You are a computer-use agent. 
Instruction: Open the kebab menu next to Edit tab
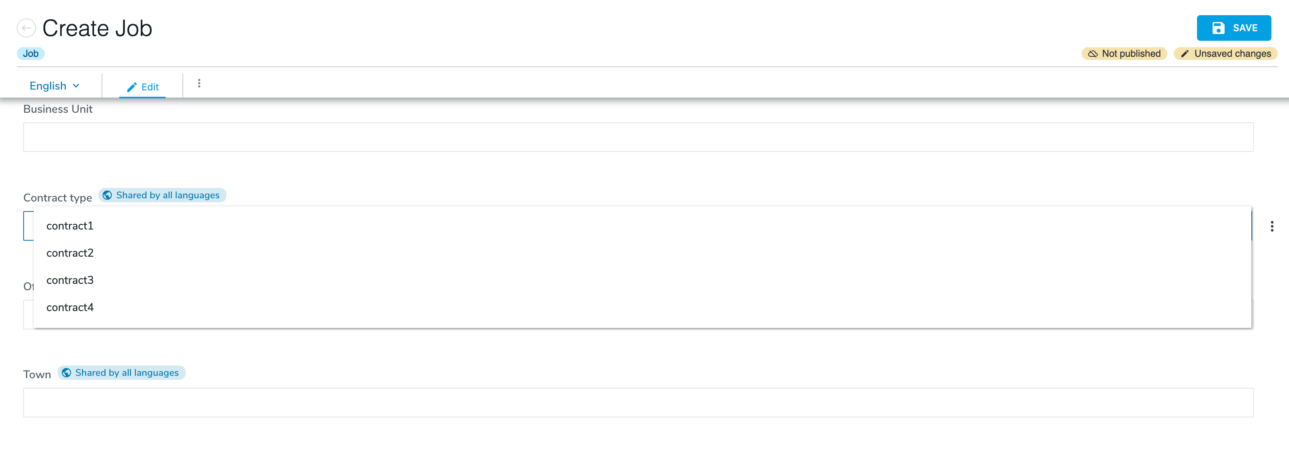click(199, 83)
